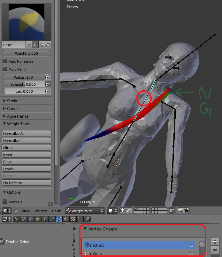Render OpenGL image with camera icon
Screen dimensions: 222x257
click(x=180, y=211)
